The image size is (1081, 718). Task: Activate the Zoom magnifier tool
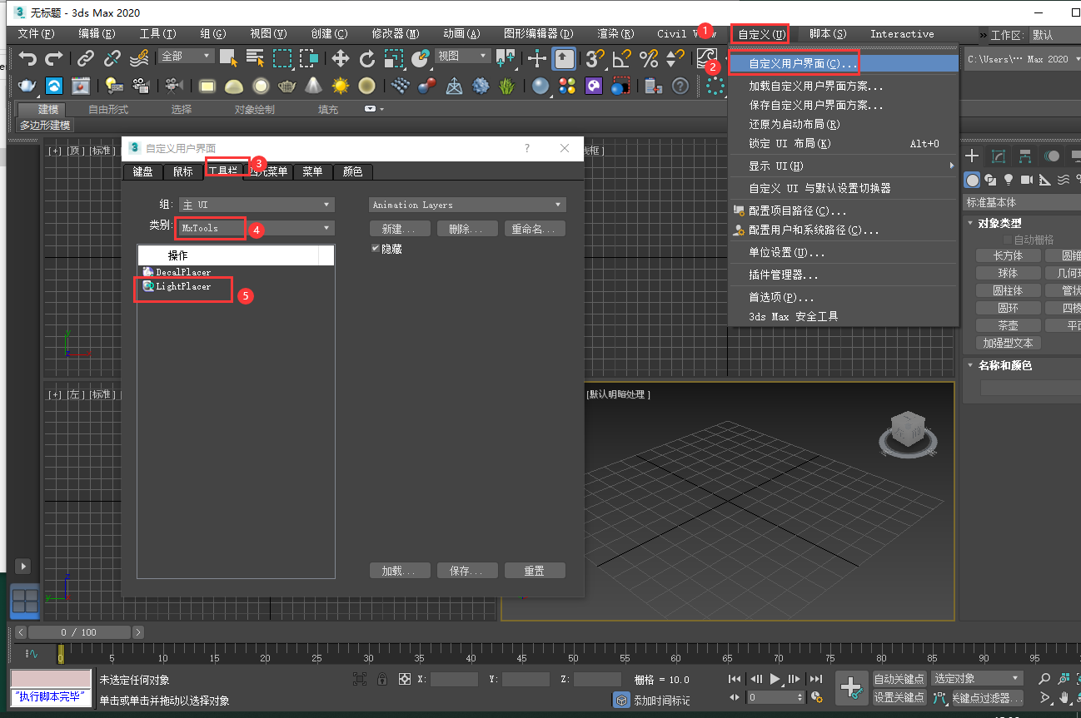point(1044,679)
